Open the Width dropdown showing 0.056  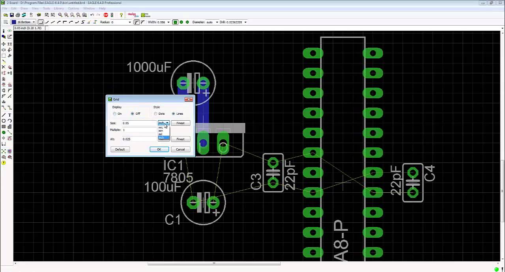tap(168, 22)
